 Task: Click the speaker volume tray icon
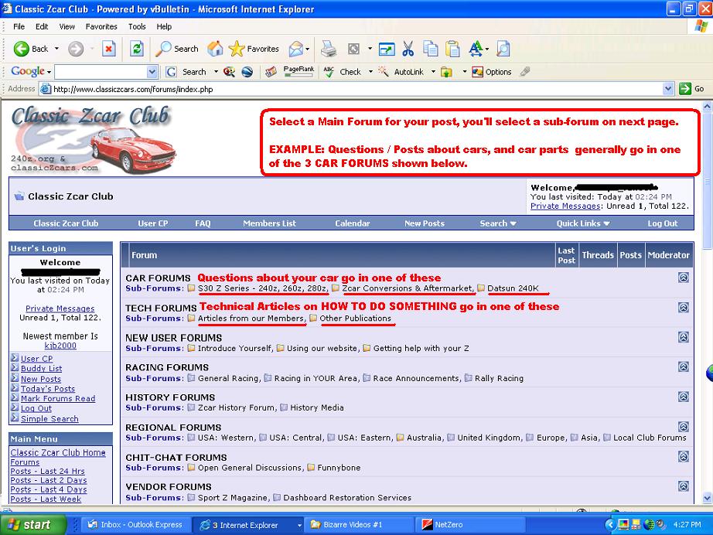point(660,524)
